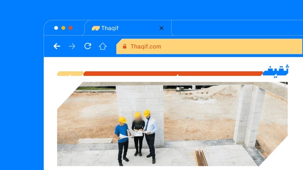Open the construction site photo
The width and height of the screenshot is (303, 170).
tap(173, 124)
